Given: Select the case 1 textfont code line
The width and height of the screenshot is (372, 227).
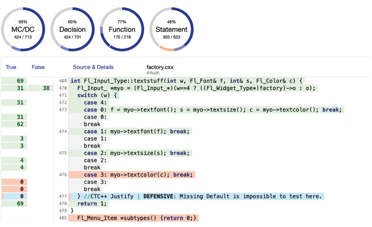Looking at the screenshot, I should coord(130,131).
